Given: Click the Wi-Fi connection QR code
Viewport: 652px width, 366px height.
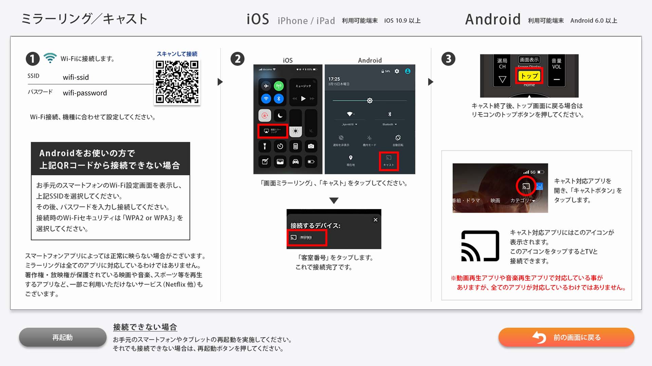Looking at the screenshot, I should tap(177, 82).
